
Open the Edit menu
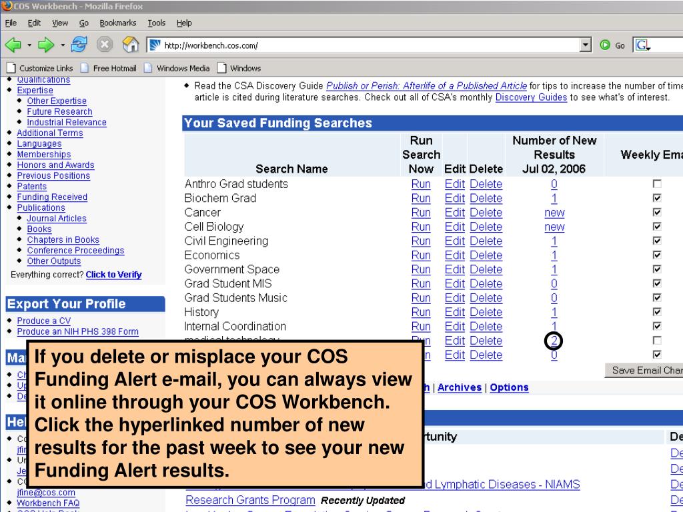(x=34, y=23)
